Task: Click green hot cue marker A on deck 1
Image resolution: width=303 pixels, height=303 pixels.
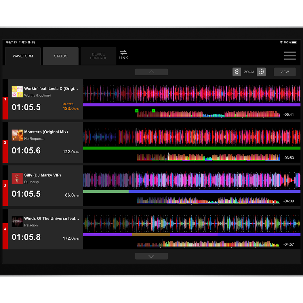Action: 153,111
